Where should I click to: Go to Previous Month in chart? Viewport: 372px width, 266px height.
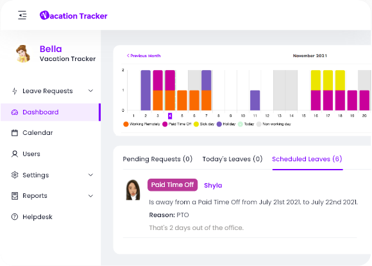(144, 56)
